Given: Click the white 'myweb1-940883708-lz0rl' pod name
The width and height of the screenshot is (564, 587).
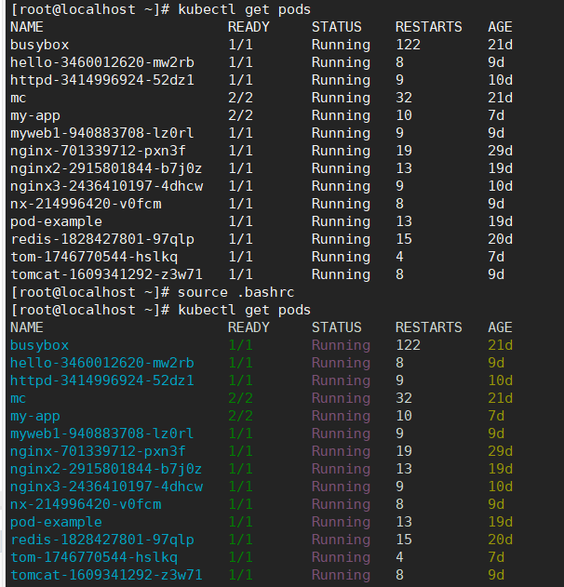Looking at the screenshot, I should (102, 133).
